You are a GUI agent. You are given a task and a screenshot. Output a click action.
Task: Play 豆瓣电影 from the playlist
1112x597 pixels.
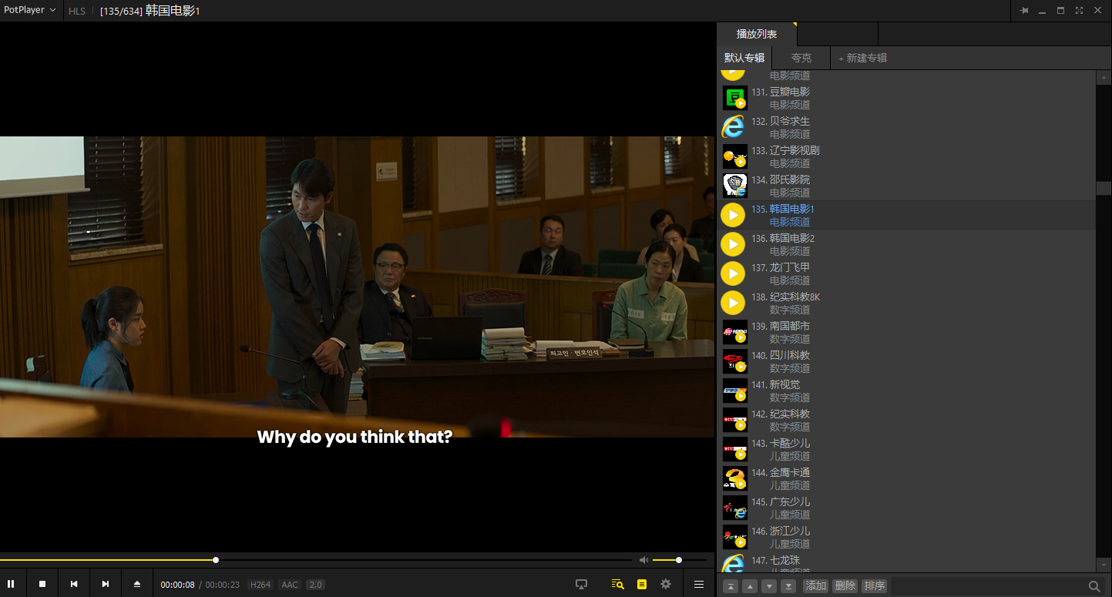[908, 98]
